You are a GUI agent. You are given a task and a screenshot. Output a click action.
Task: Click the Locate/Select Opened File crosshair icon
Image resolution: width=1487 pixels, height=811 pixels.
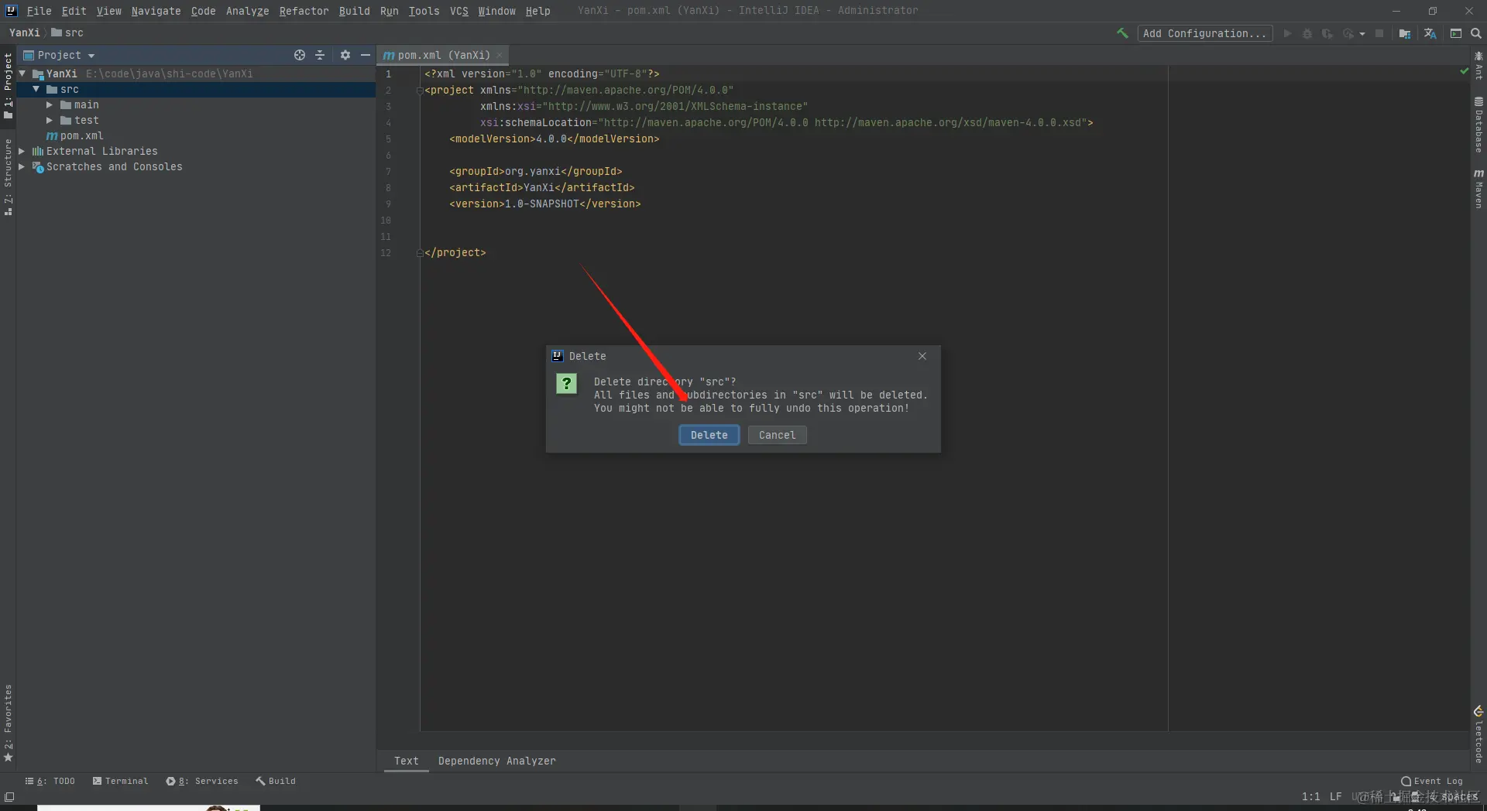click(x=300, y=55)
